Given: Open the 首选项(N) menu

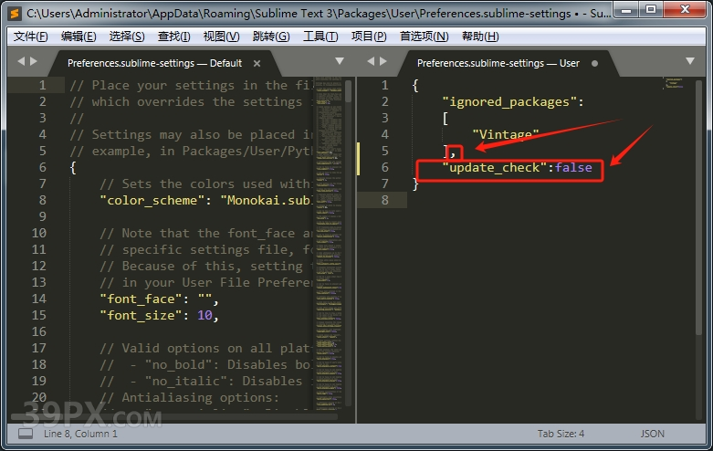Looking at the screenshot, I should tap(424, 37).
